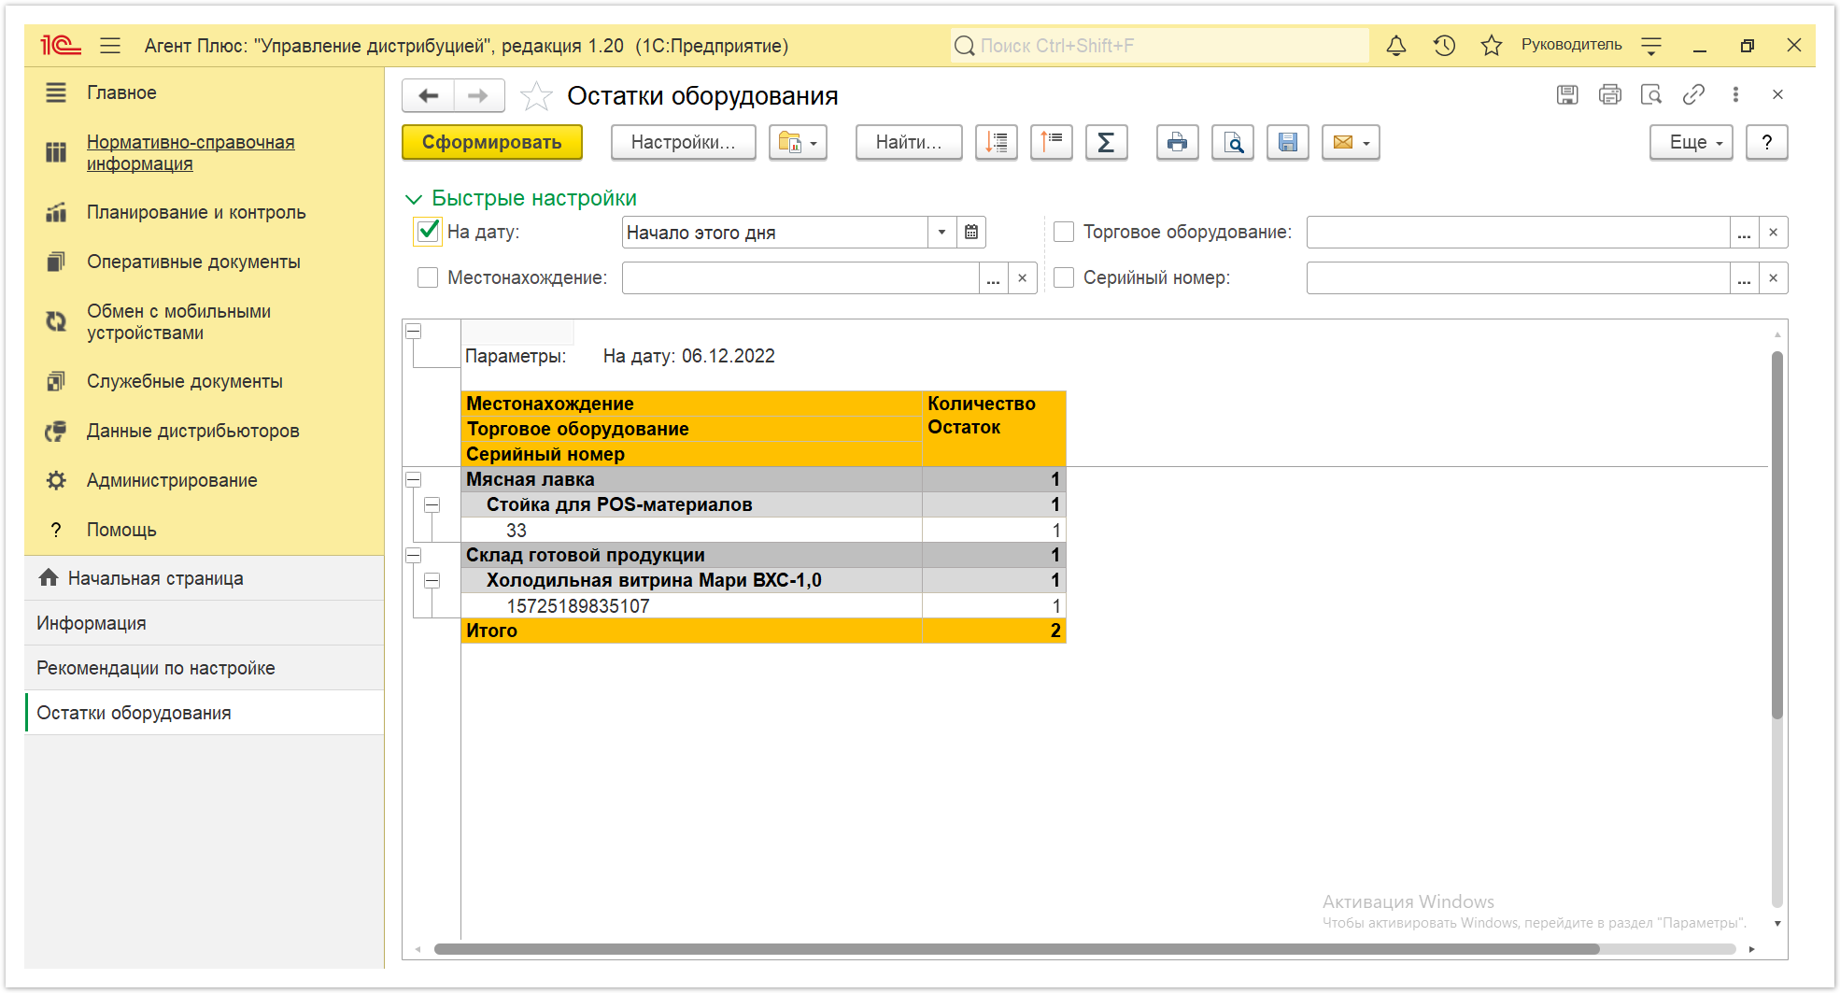
Task: Click the printer icon in form header
Action: tap(1609, 94)
